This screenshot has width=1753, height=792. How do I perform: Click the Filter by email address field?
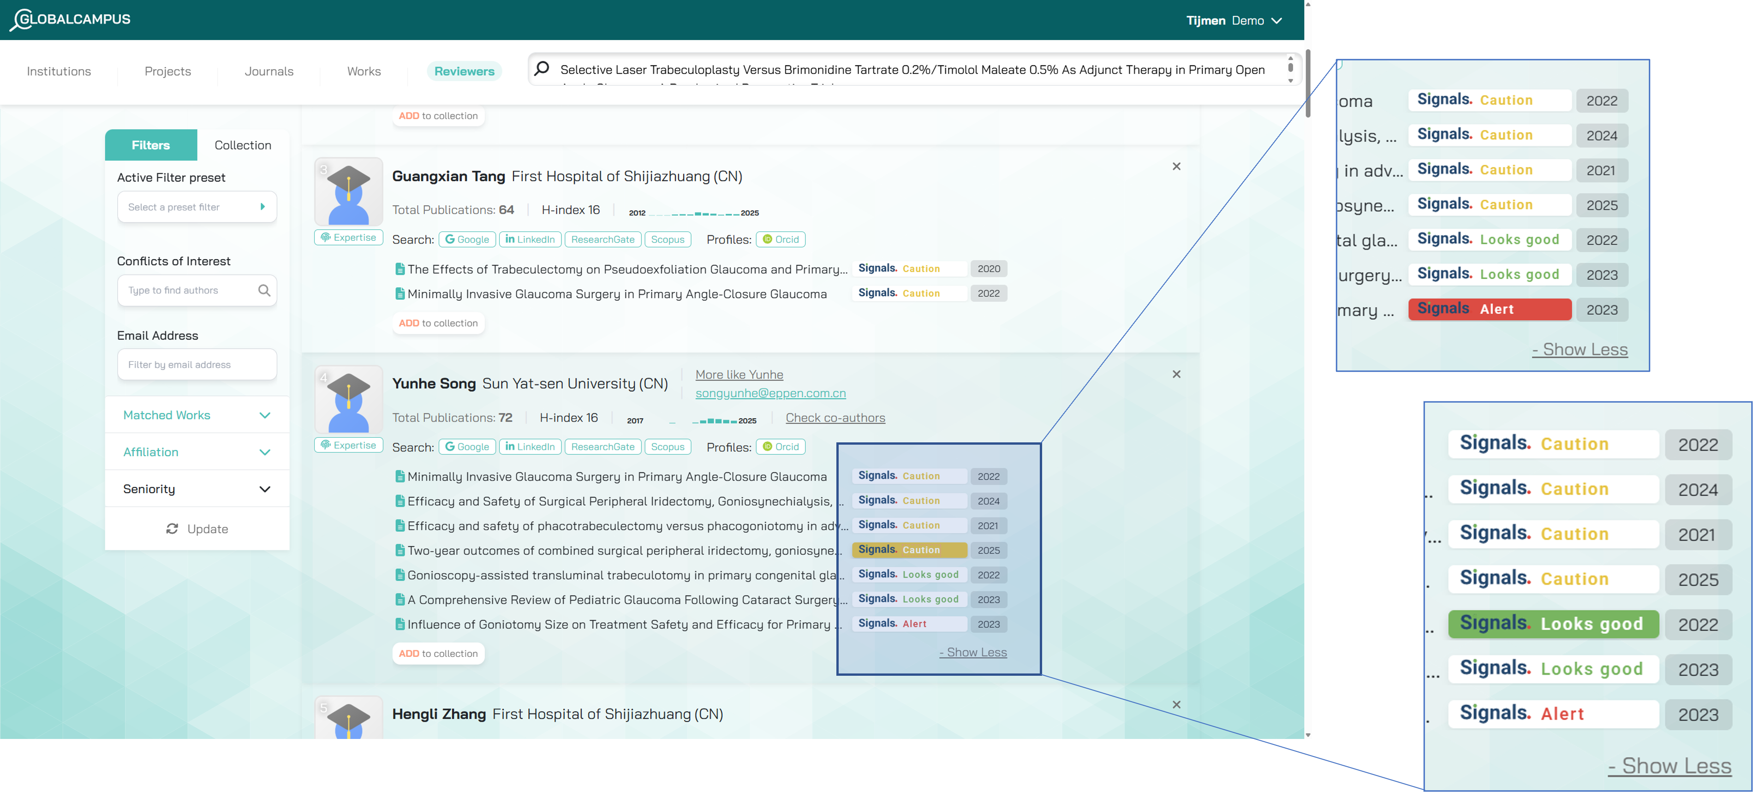pos(197,365)
